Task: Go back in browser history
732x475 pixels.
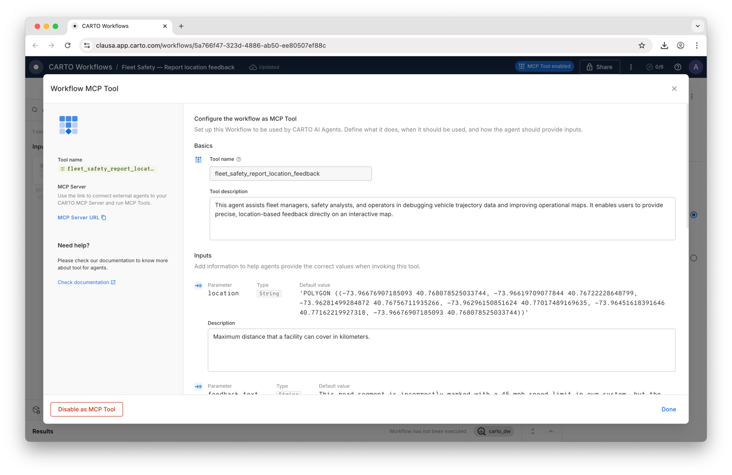Action: tap(35, 46)
